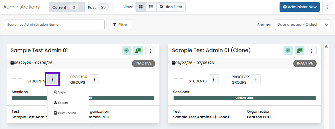Click the Administer New button
The height and width of the screenshot is (129, 335).
pos(300,7)
